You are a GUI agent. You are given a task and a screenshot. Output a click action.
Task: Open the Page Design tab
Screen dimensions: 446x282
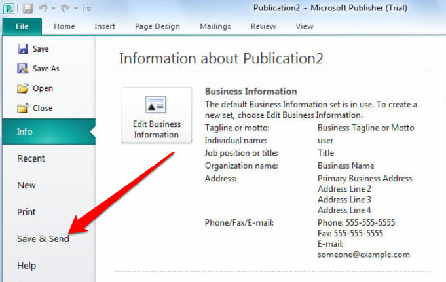157,26
